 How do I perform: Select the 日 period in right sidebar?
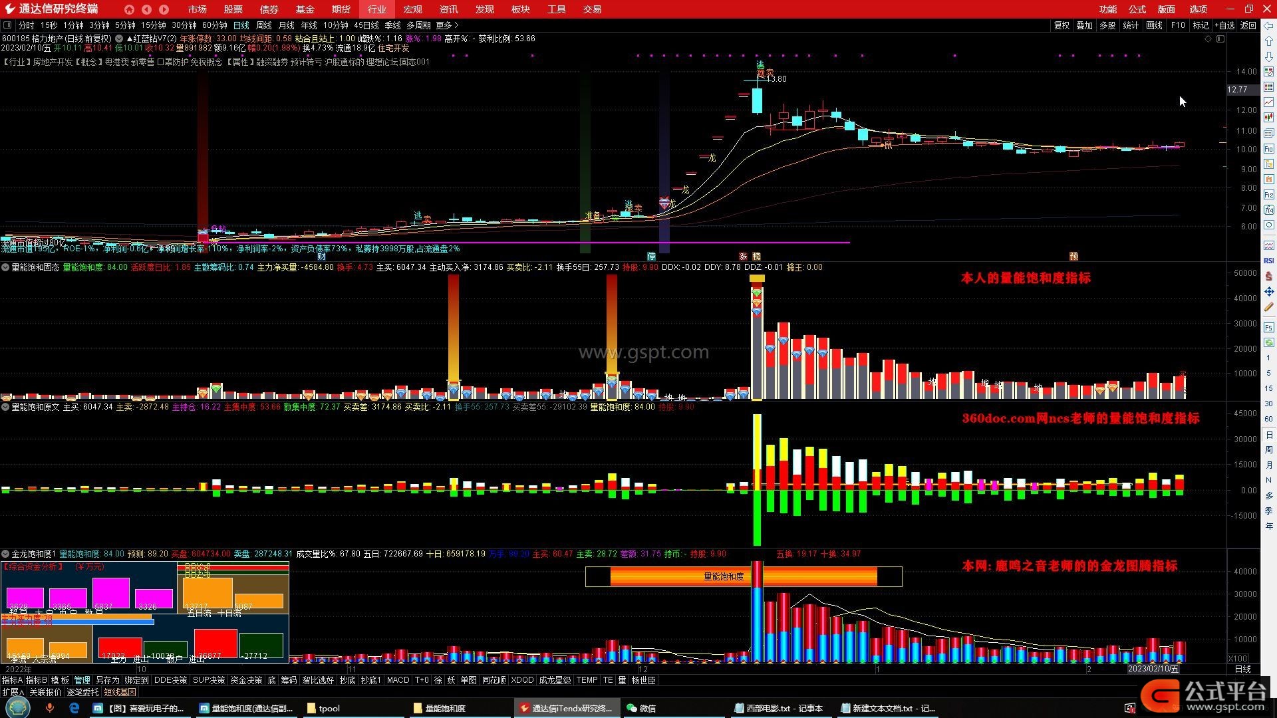1269,435
